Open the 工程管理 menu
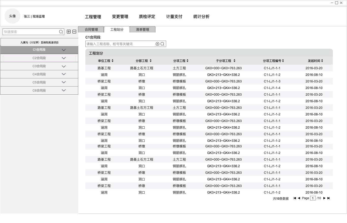The image size is (347, 223). (x=93, y=17)
